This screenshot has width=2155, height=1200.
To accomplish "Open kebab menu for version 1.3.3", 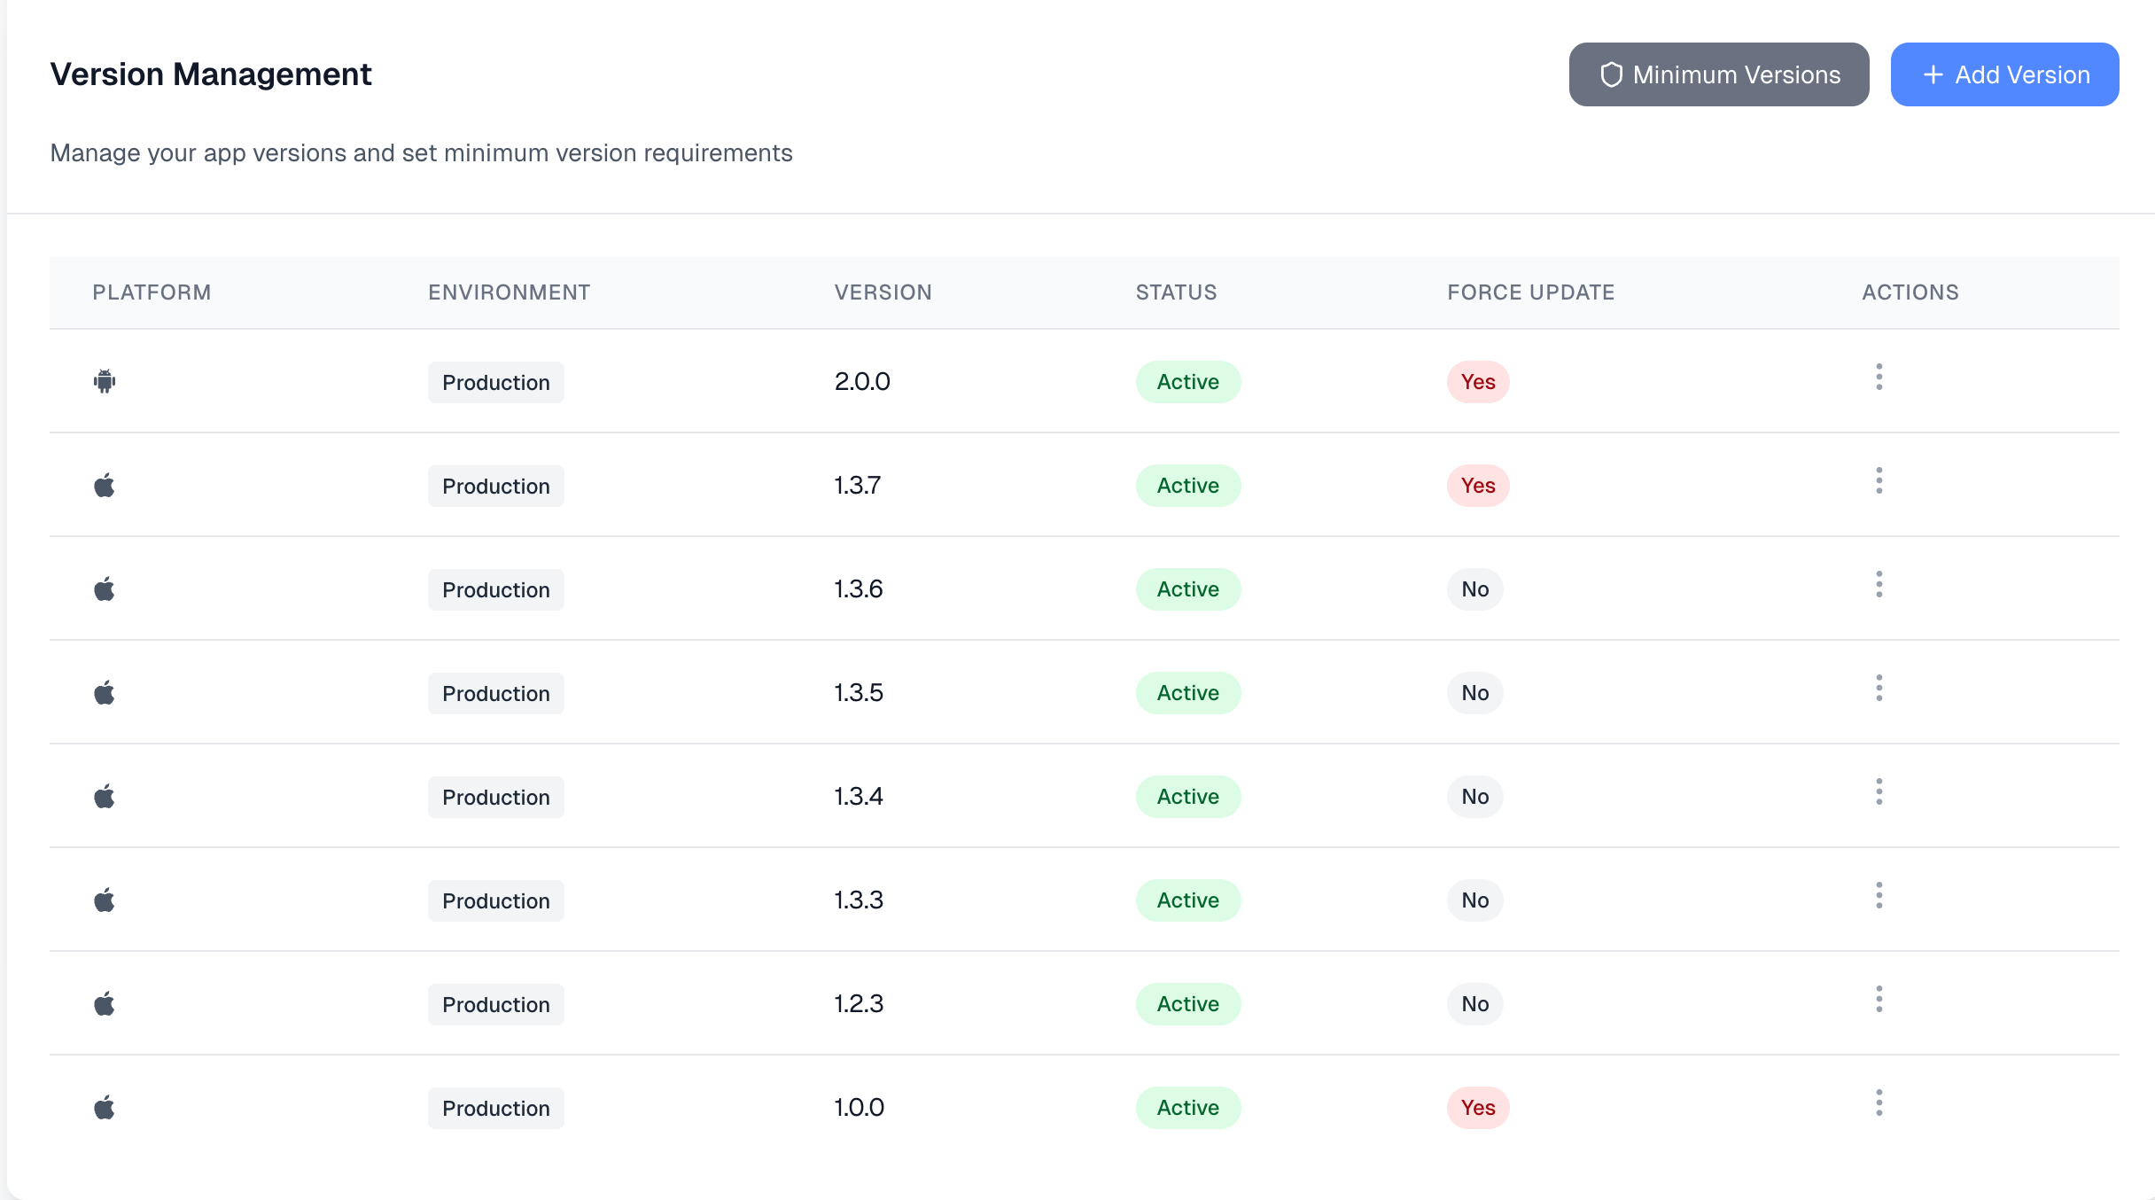I will pos(1879,896).
